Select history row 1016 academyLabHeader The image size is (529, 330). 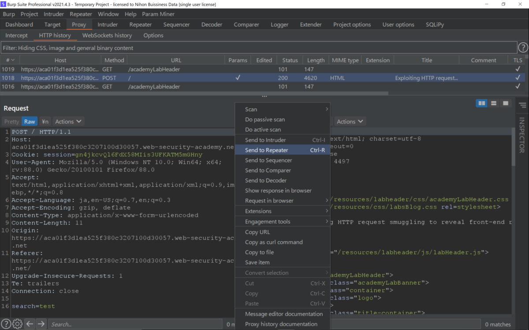point(263,87)
